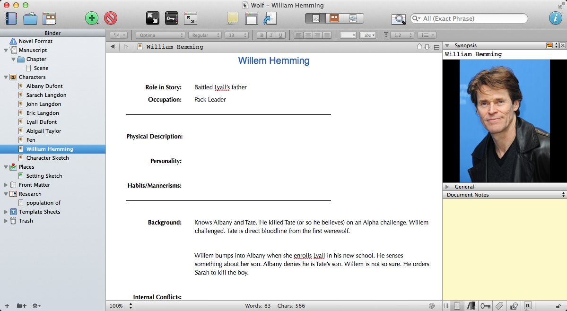This screenshot has height=311, width=567.
Task: Expand the General section
Action: click(447, 187)
